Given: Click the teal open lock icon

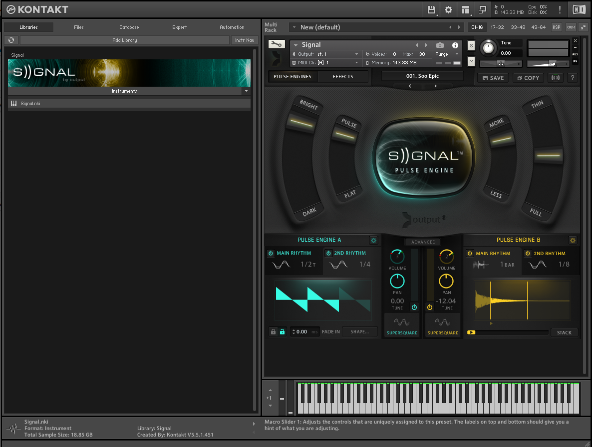Looking at the screenshot, I should click(282, 332).
